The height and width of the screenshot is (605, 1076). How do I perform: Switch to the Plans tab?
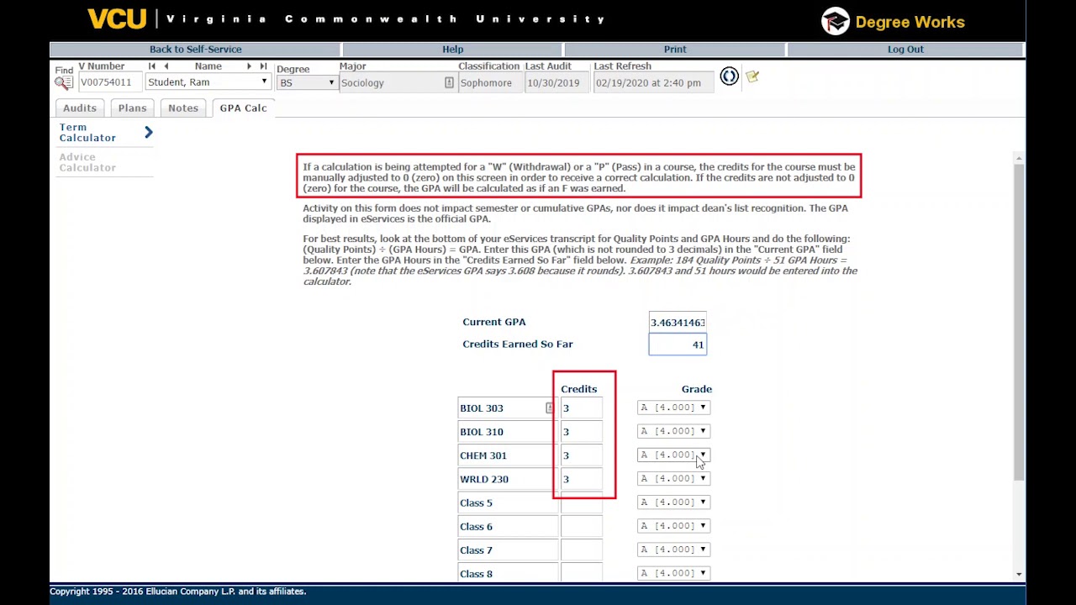click(x=132, y=108)
